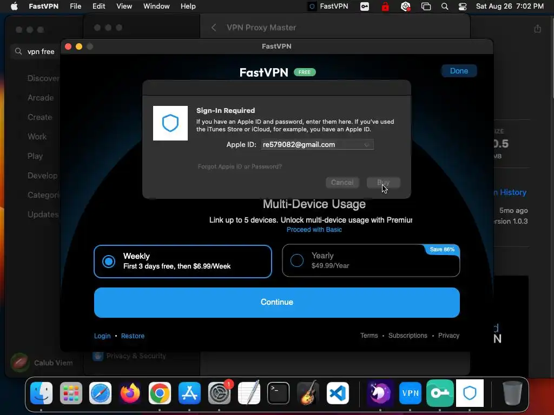Viewport: 554px width, 415px height.
Task: Open Terminal from the Dock
Action: tap(279, 393)
